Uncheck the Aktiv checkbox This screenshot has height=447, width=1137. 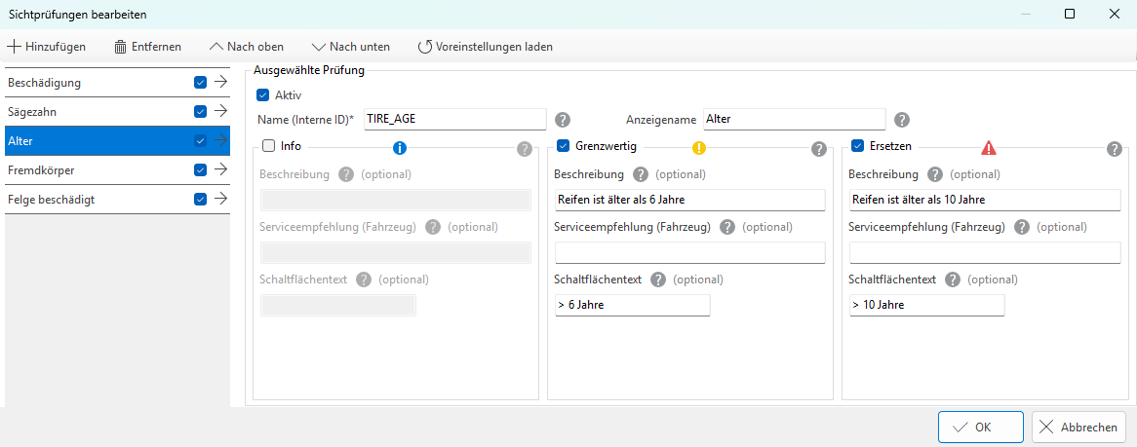coord(262,95)
